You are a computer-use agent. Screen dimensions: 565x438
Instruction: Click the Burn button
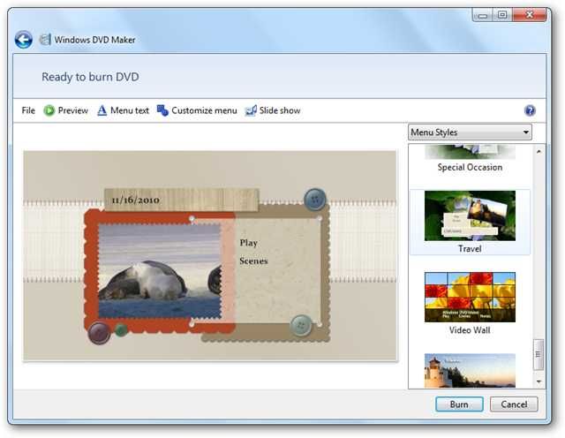(x=459, y=404)
